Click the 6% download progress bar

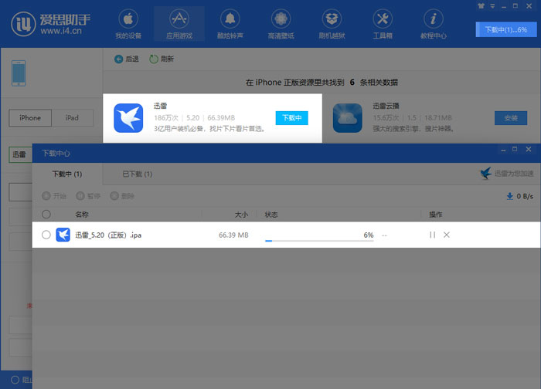pyautogui.click(x=319, y=241)
